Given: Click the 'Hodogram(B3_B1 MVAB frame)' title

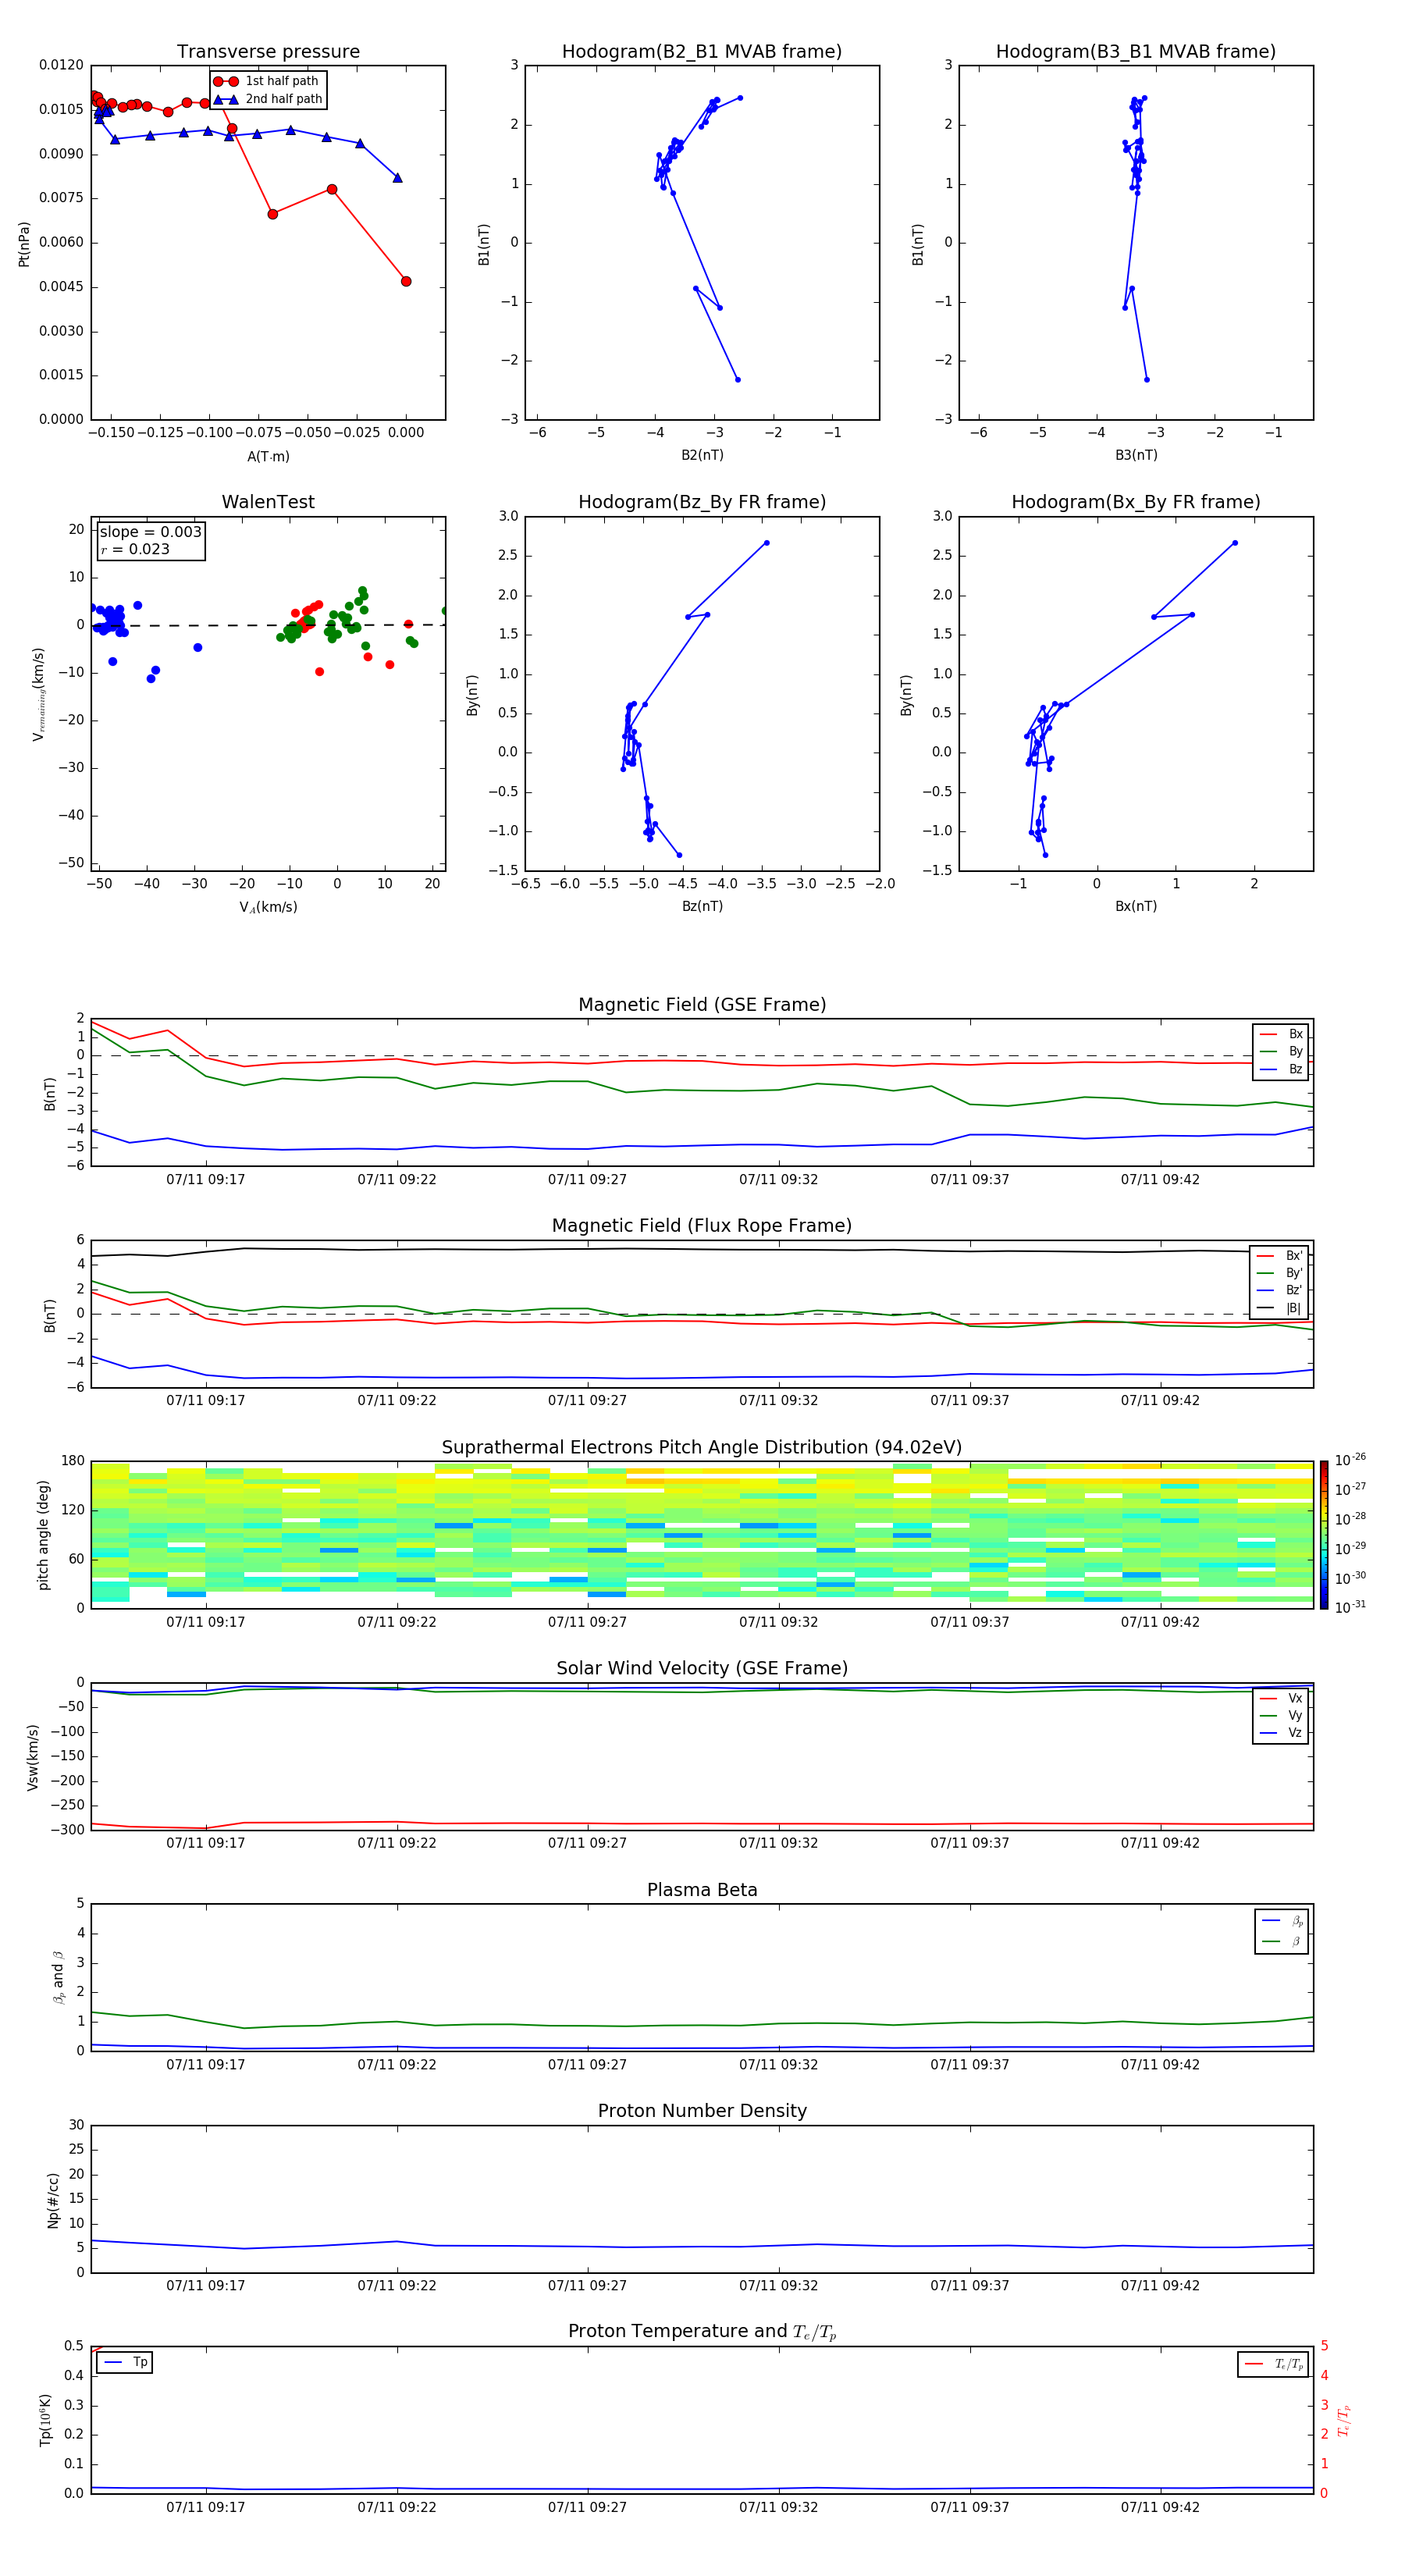Looking at the screenshot, I should (x=1136, y=52).
